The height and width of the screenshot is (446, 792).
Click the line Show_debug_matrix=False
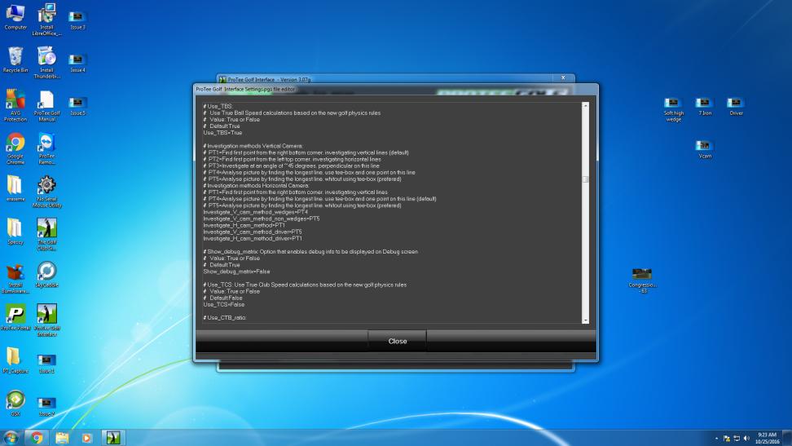[x=236, y=272]
